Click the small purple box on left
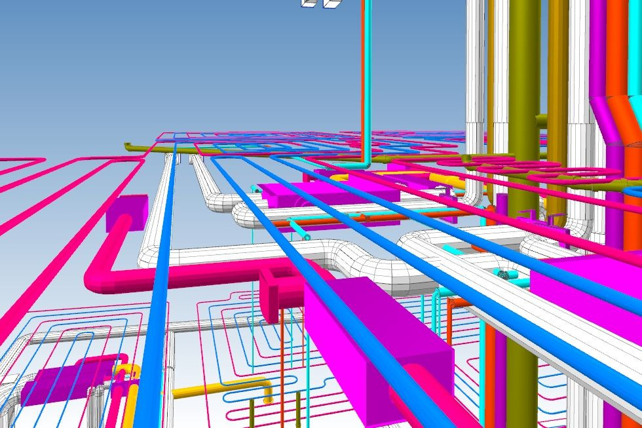This screenshot has height=428, width=642. click(126, 213)
